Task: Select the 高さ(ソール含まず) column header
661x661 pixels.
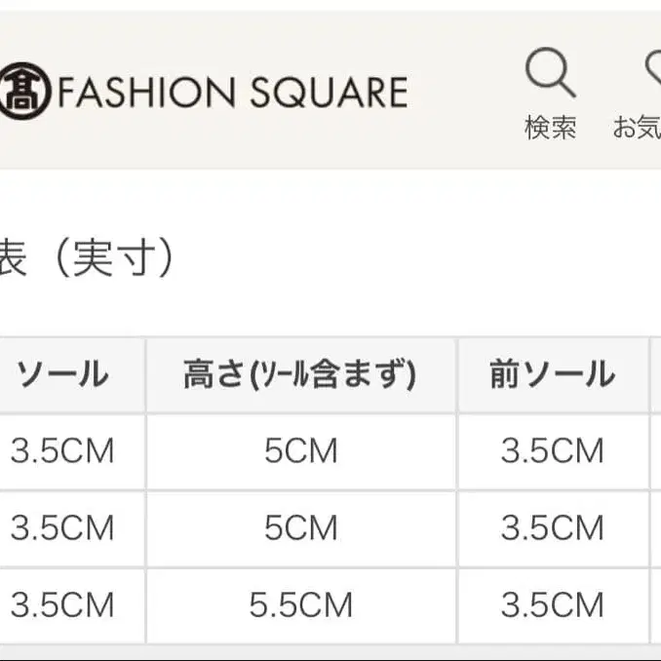Action: point(300,375)
